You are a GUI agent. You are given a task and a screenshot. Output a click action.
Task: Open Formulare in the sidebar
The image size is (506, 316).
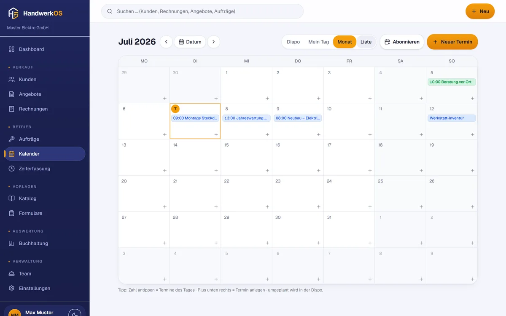[x=45, y=213]
